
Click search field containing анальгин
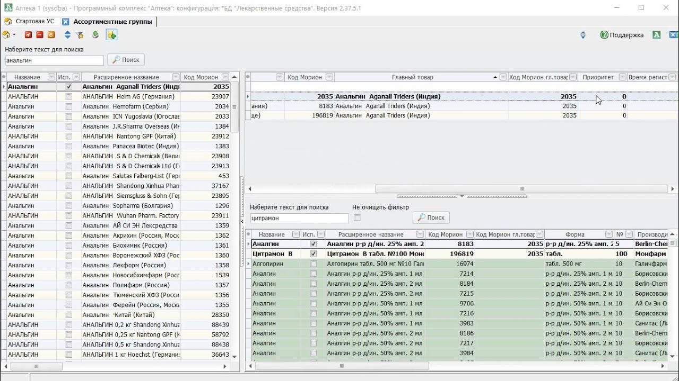(54, 61)
